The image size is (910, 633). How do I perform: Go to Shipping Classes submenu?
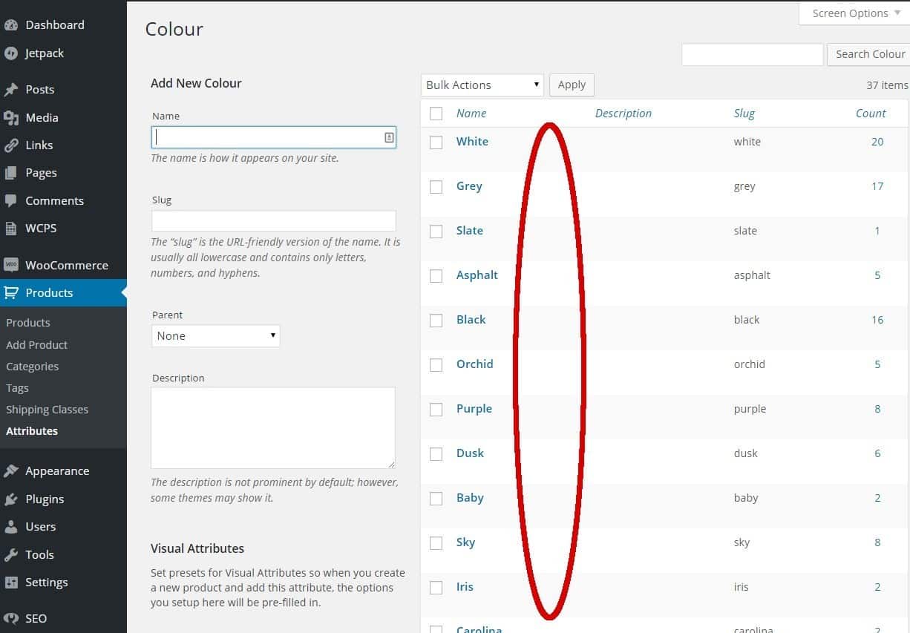pyautogui.click(x=47, y=409)
